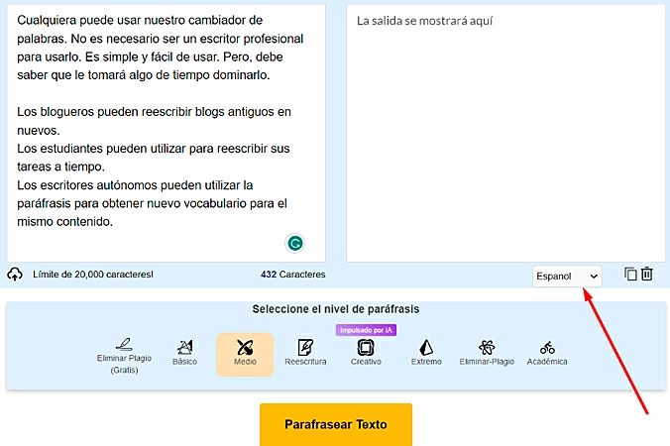Screen dimensions: 670x446
Task: Click the Límite de 20,000 caracteres label
Action: pos(93,275)
